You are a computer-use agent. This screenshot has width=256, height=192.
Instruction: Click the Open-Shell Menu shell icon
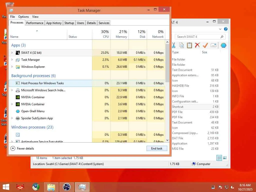point(18,111)
